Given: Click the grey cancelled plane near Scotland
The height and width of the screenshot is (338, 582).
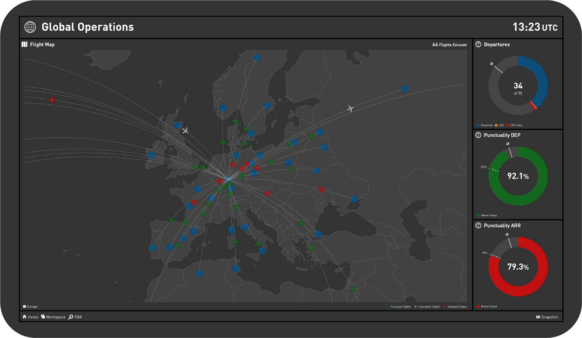Looking at the screenshot, I should [185, 130].
